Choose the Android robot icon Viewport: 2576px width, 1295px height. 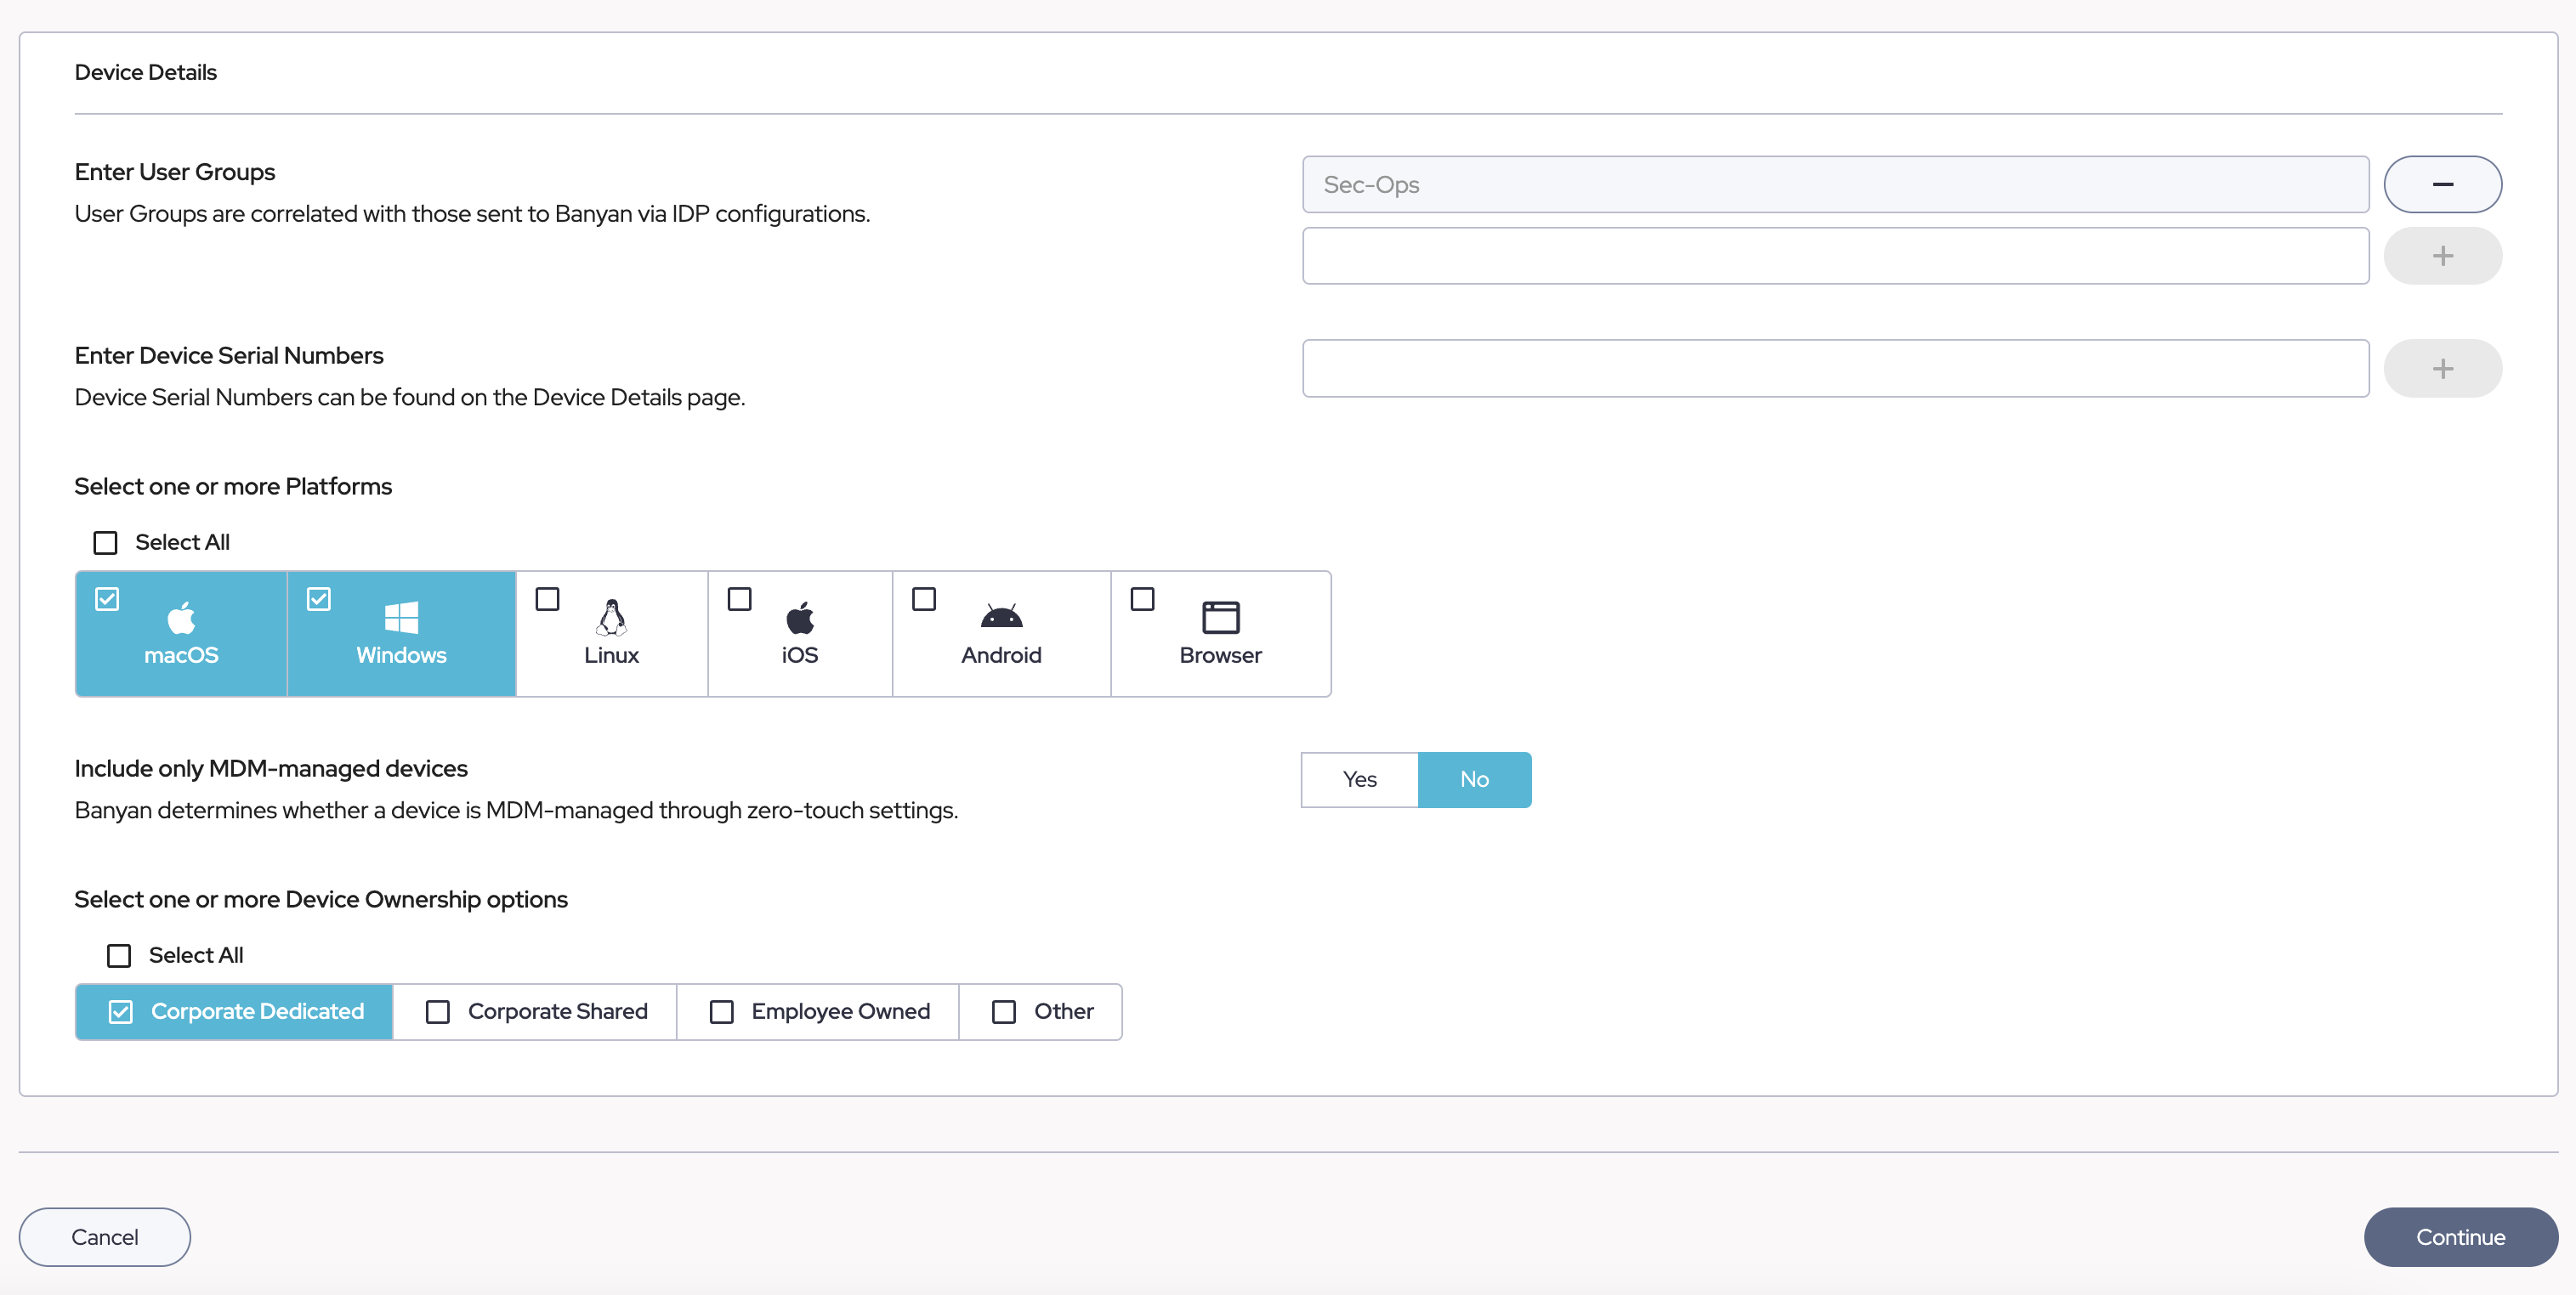click(x=1001, y=617)
